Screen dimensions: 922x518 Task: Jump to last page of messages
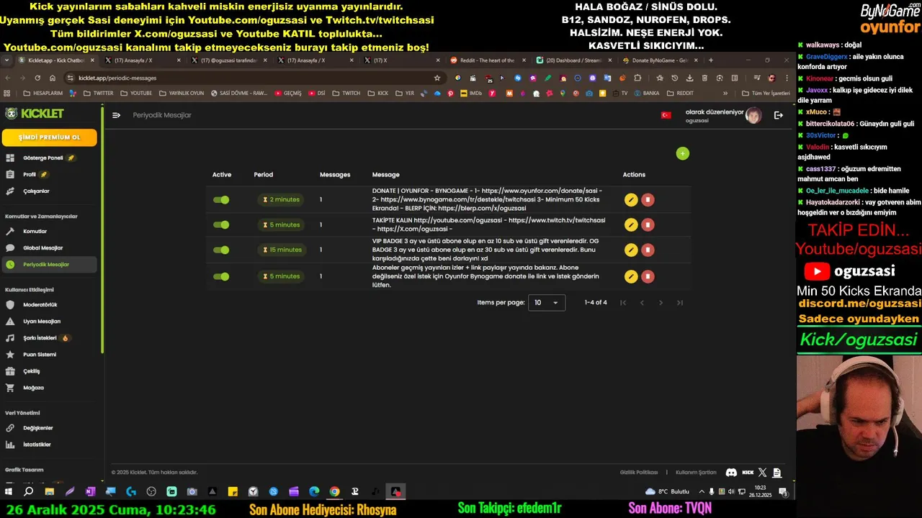679,303
